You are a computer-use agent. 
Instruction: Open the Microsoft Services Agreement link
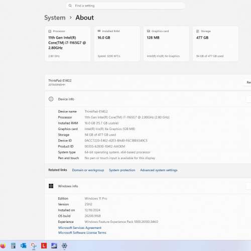80,228
